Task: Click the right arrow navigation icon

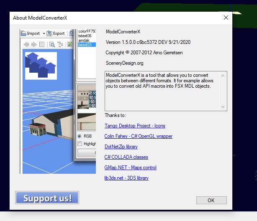Action: pyautogui.click(x=33, y=44)
